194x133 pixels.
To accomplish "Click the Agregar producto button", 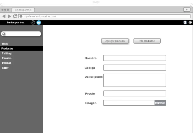I will coord(115,41).
